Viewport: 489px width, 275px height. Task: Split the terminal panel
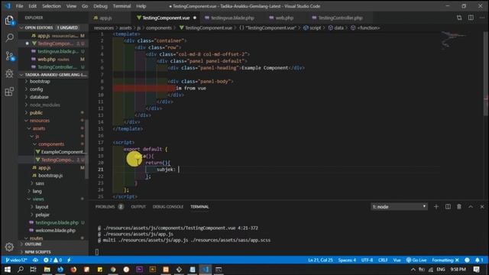[x=448, y=207]
